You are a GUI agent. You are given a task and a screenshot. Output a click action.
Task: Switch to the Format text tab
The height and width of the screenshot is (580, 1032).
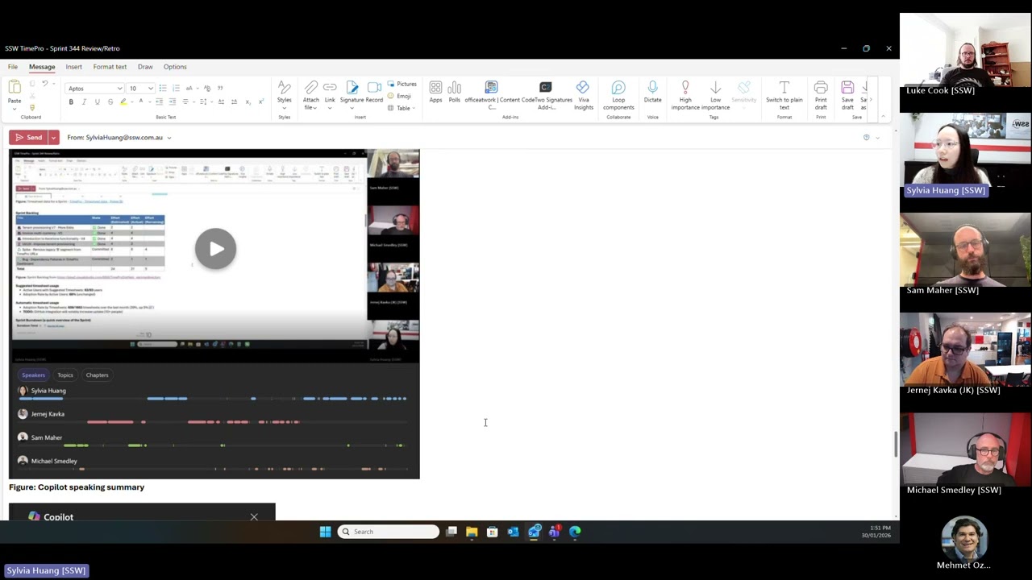(110, 67)
